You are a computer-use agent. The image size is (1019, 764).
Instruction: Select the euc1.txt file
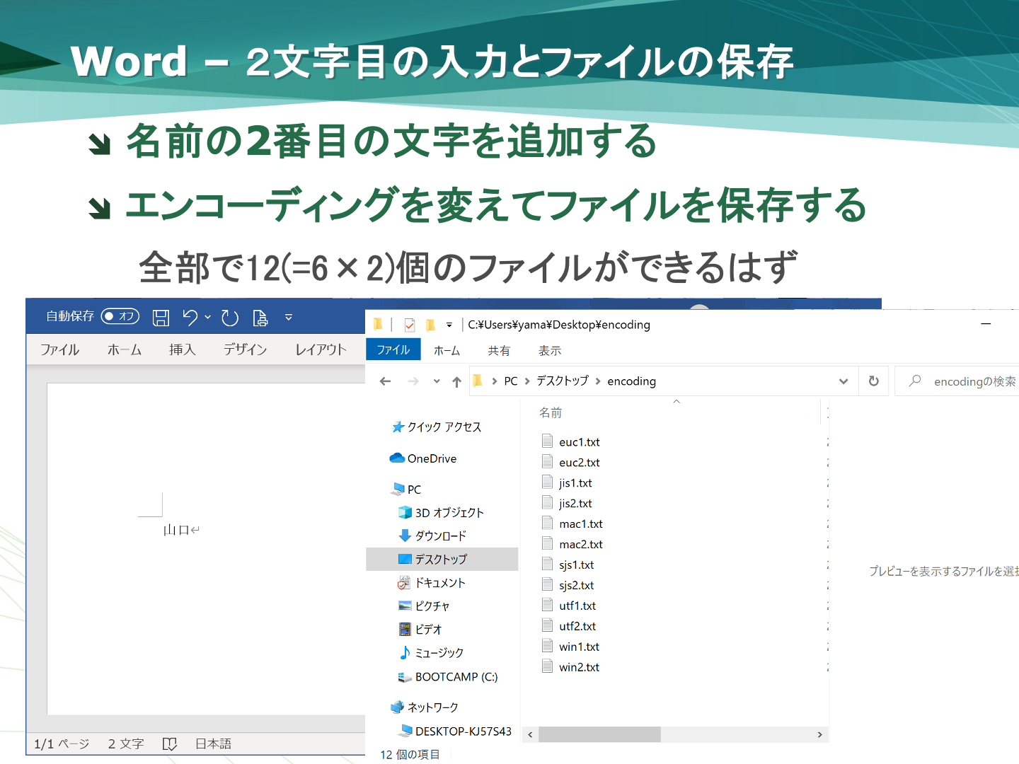click(x=579, y=442)
